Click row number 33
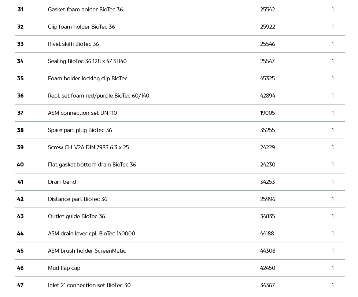This screenshot has height=297, width=358. pyautogui.click(x=20, y=44)
